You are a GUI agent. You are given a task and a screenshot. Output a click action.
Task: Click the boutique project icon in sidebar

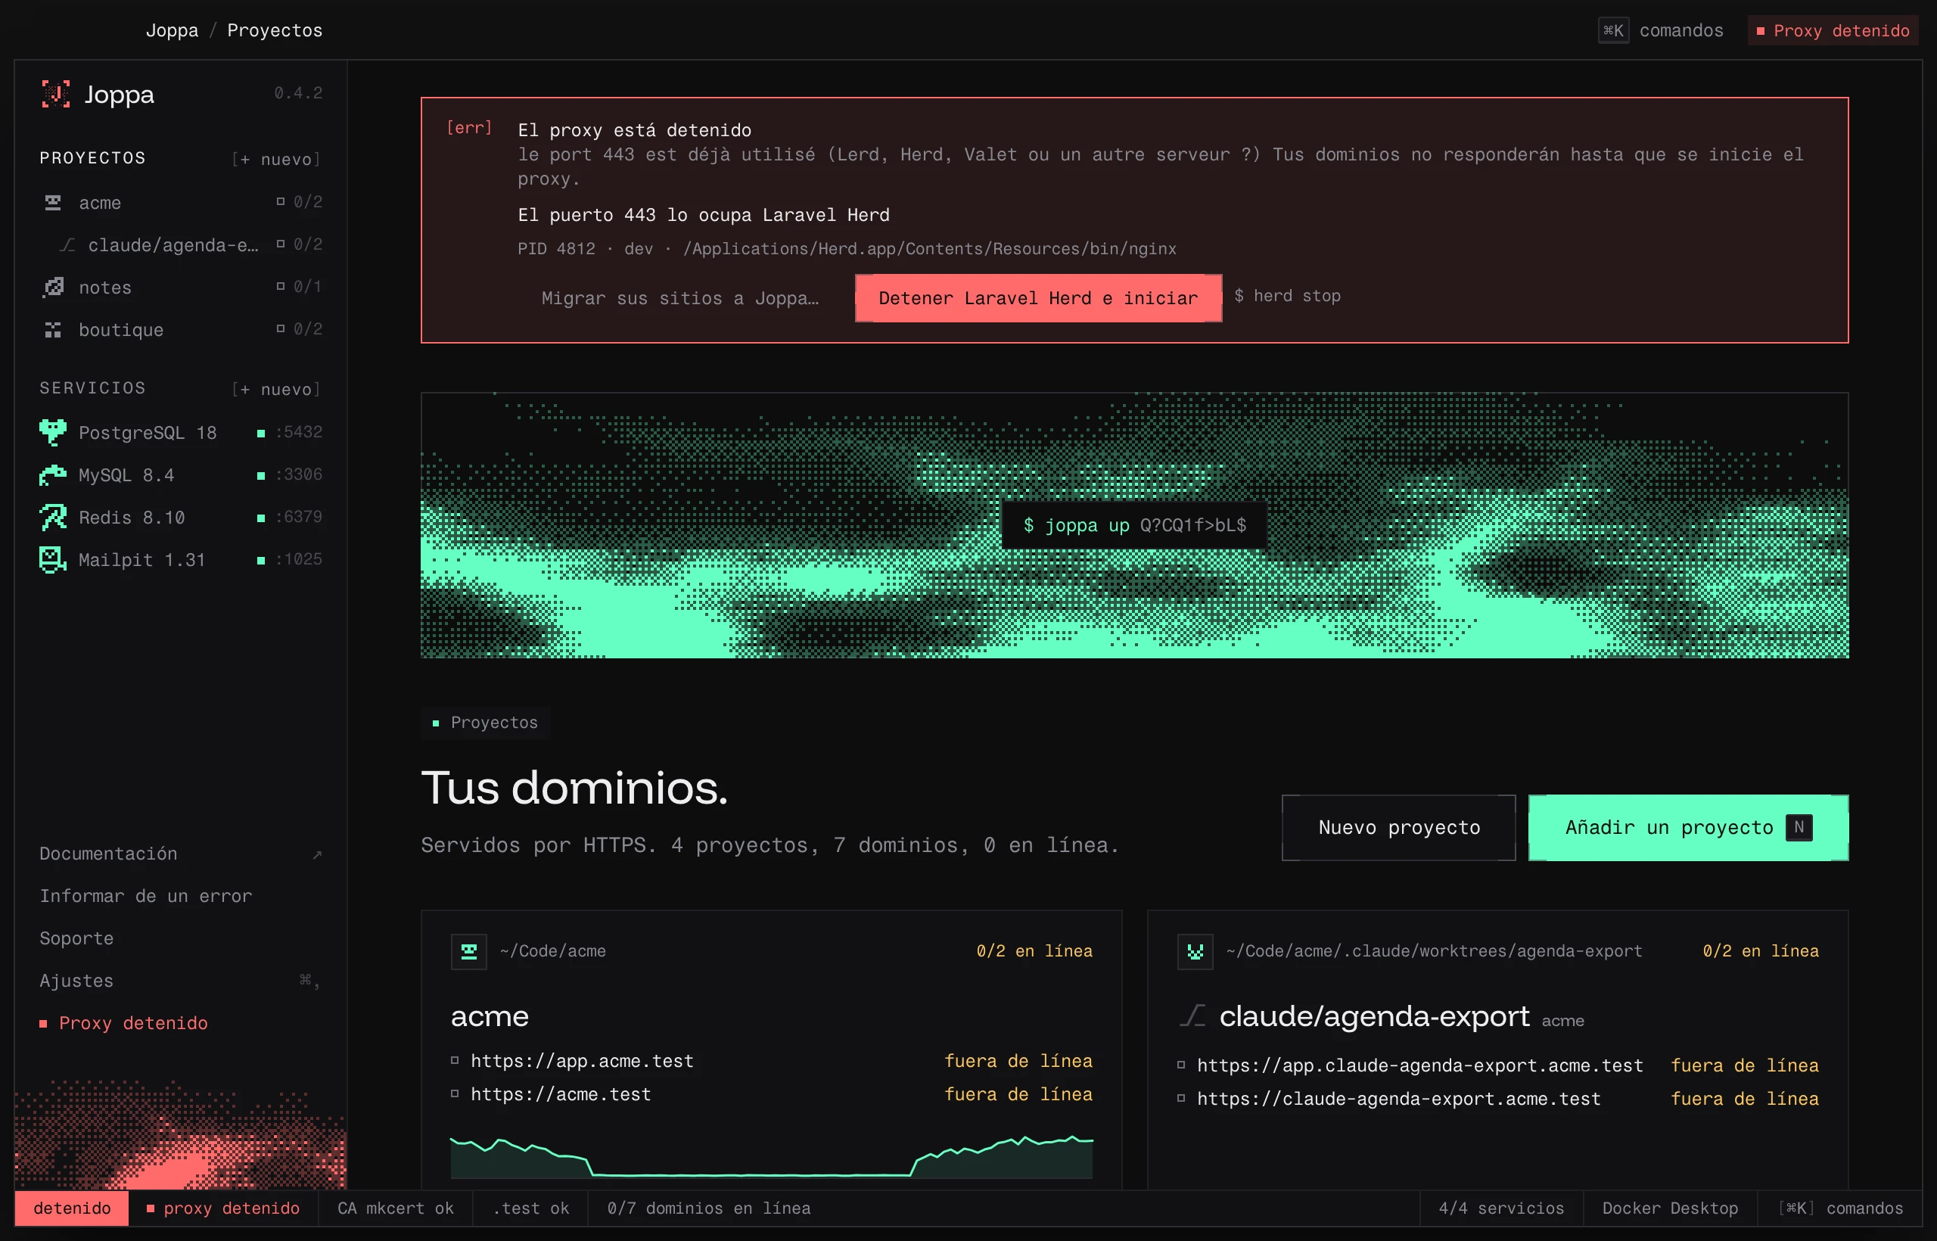pyautogui.click(x=53, y=330)
